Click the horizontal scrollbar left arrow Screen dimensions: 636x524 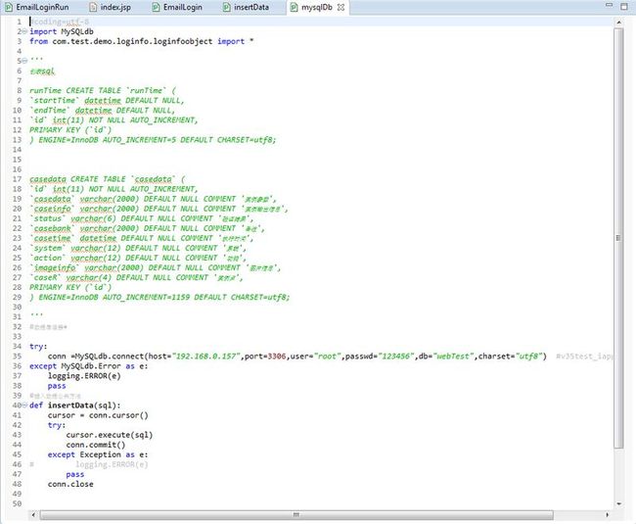(33, 514)
